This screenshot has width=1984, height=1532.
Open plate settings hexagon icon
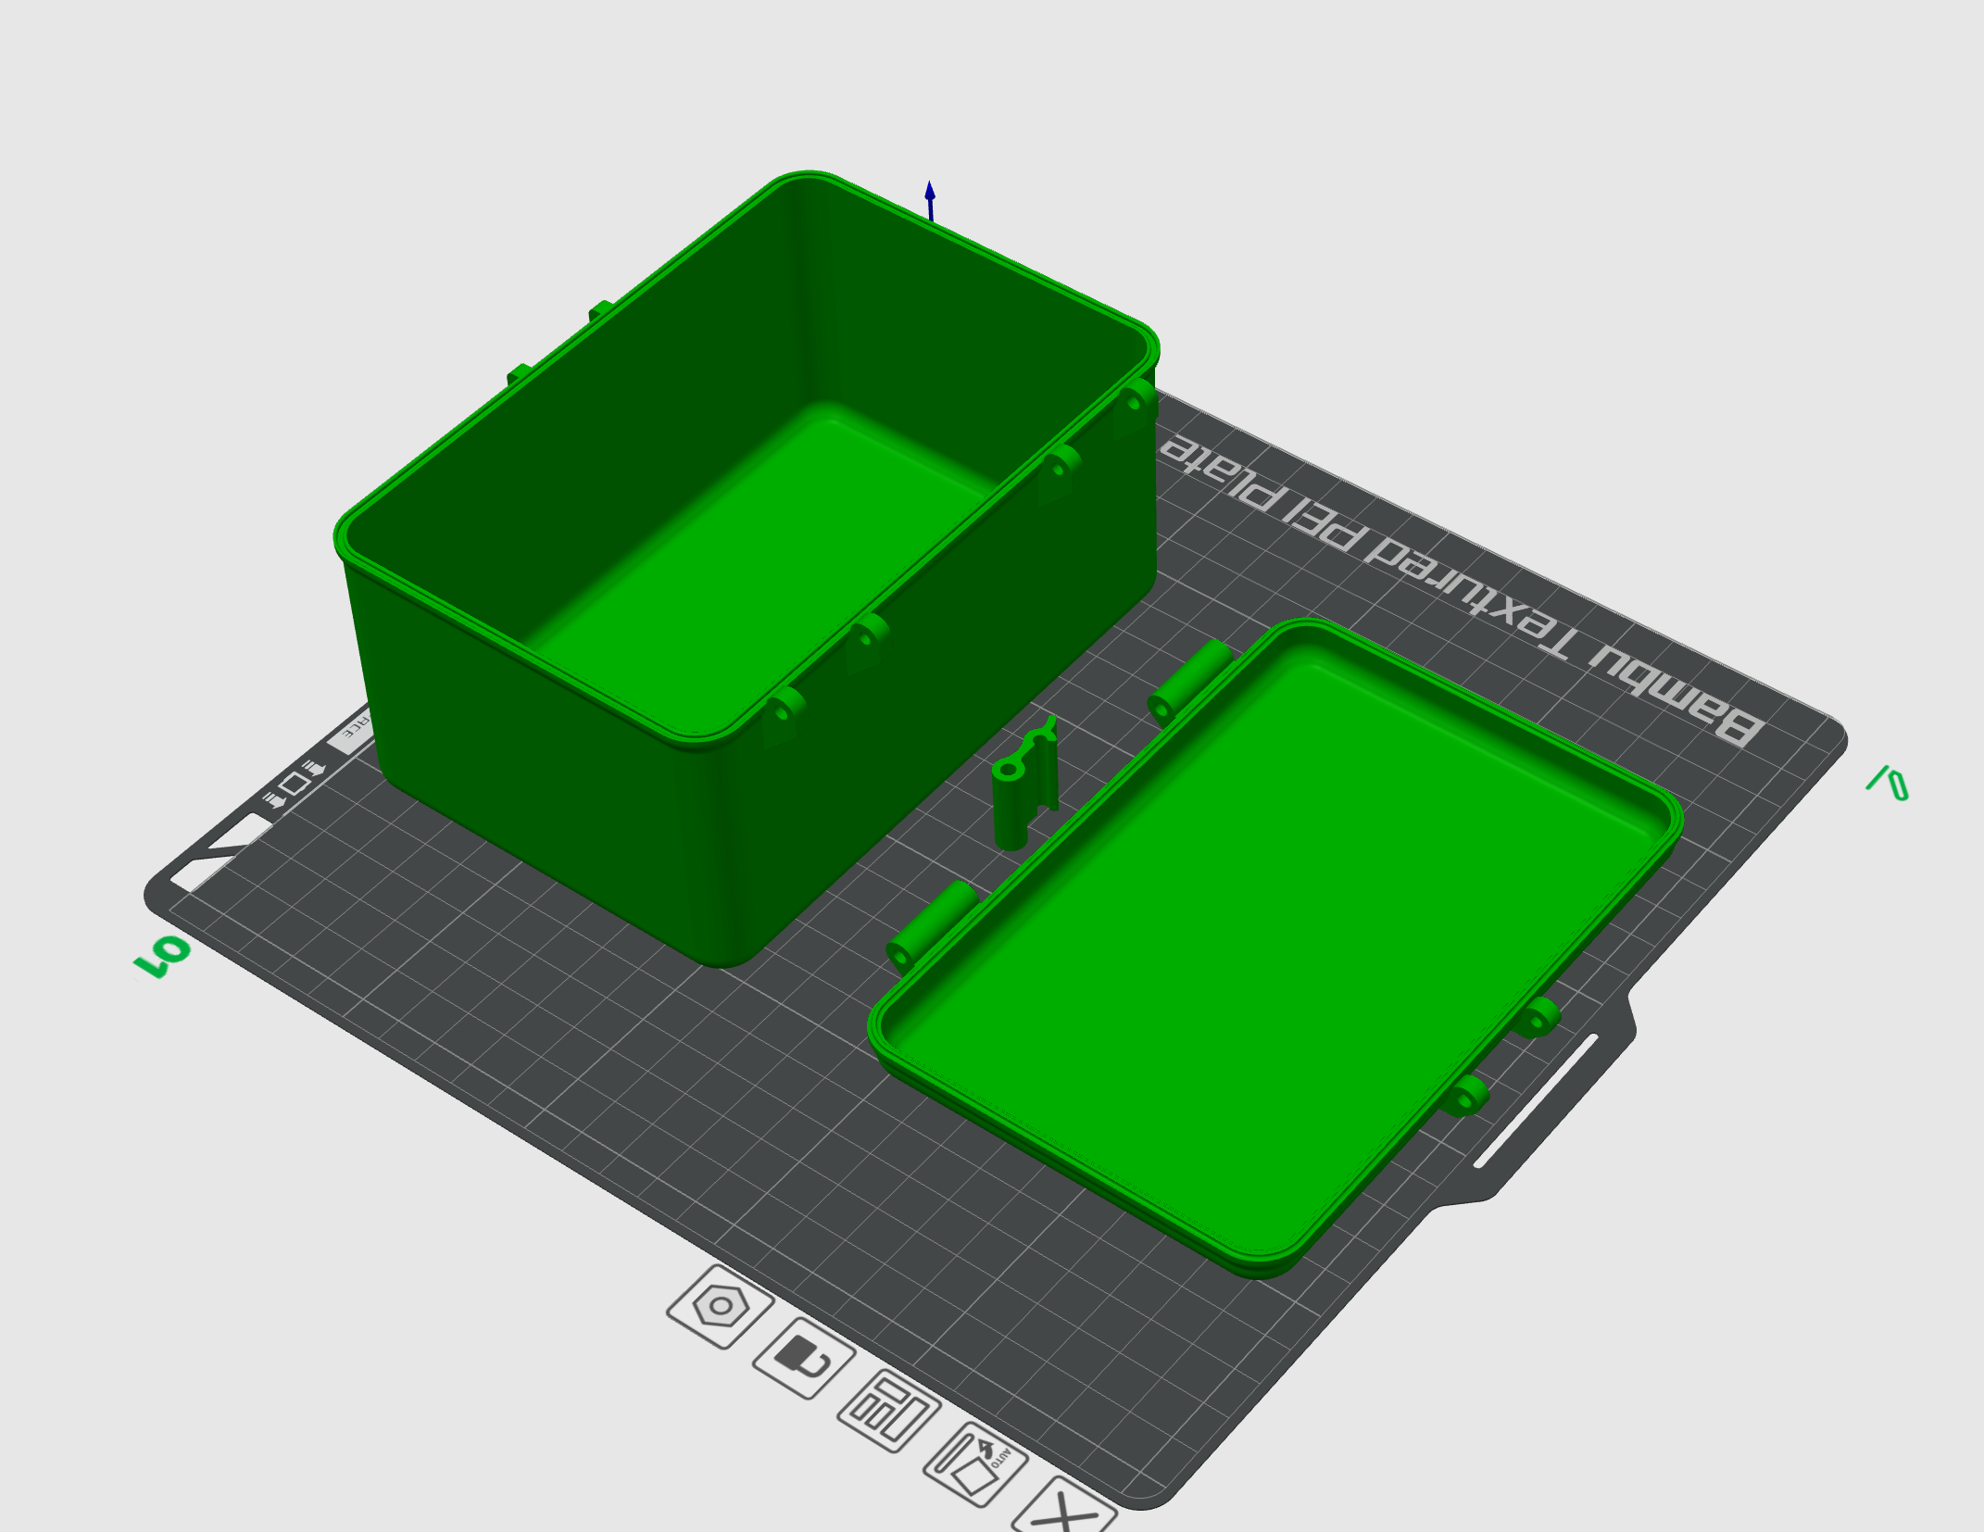click(x=720, y=1307)
